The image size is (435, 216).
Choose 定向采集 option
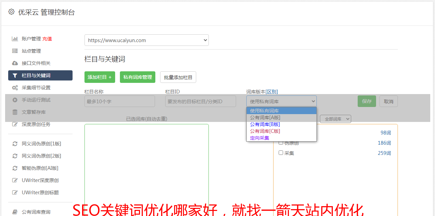coord(281,138)
